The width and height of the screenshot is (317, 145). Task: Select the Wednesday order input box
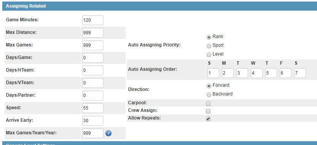(256, 73)
